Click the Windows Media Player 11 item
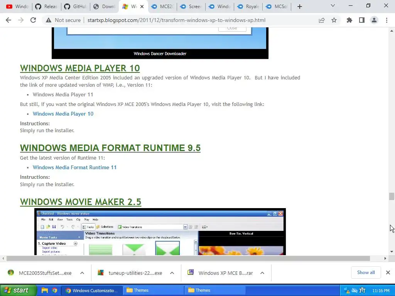The height and width of the screenshot is (296, 395). (x=63, y=95)
